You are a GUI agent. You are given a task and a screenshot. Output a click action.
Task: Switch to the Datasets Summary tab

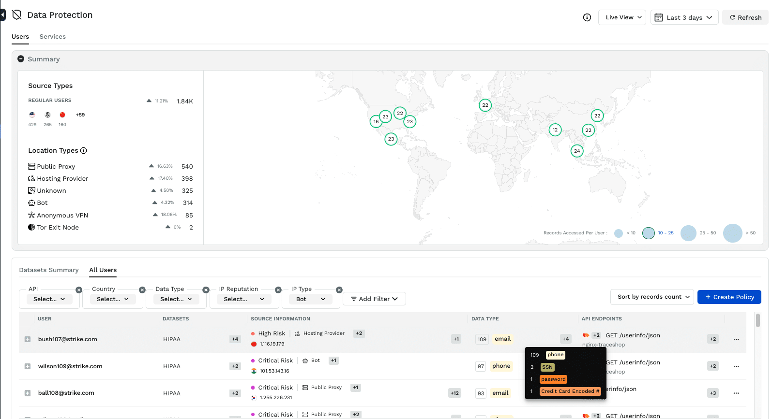[x=49, y=270]
